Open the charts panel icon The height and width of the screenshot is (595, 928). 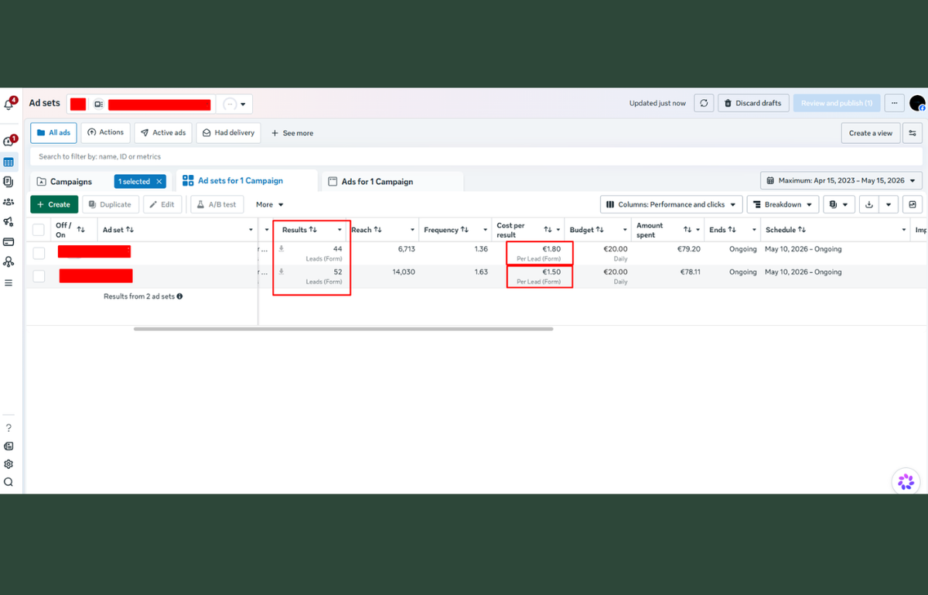point(913,204)
